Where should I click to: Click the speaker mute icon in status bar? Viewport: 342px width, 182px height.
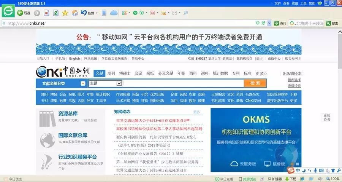pos(320,179)
